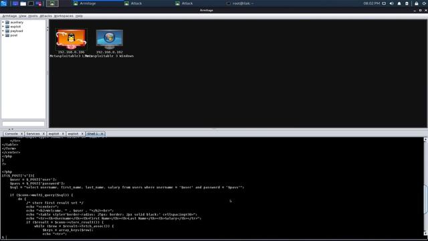The image size is (428, 241).
Task: Open the Hosts menu
Action: [x=33, y=16]
